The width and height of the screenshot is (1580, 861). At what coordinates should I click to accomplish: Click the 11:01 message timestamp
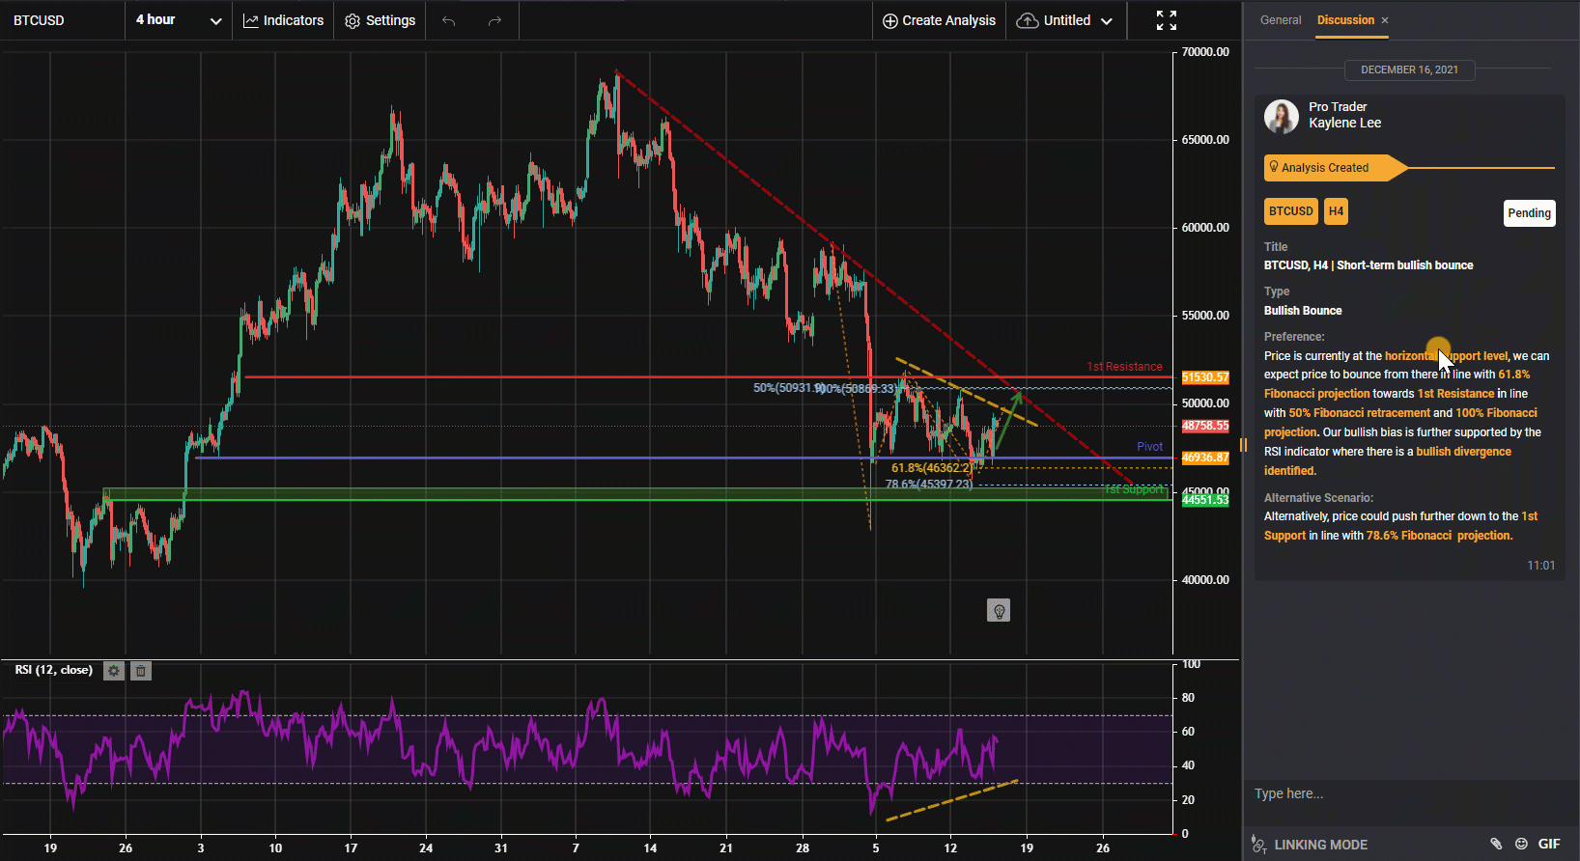coord(1540,566)
